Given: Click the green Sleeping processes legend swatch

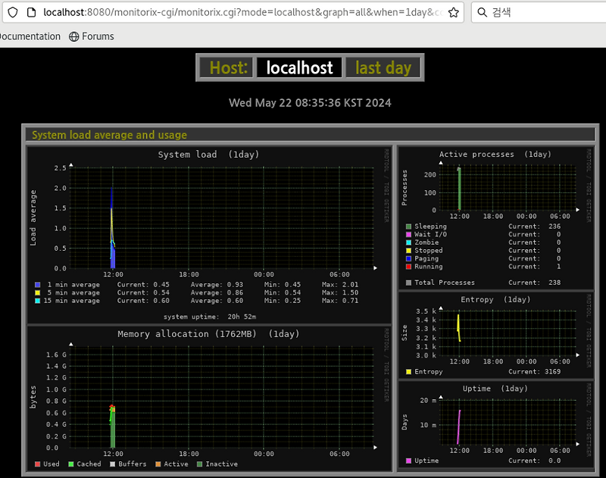Looking at the screenshot, I should point(408,227).
